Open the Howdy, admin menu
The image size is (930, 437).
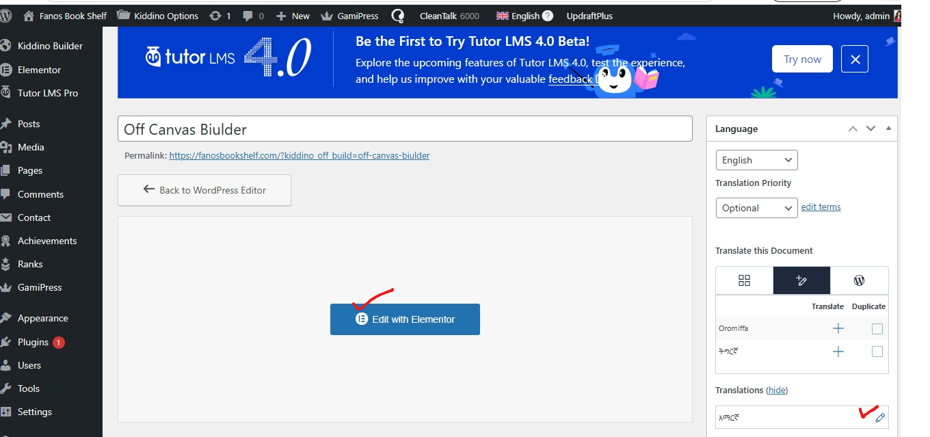point(866,16)
